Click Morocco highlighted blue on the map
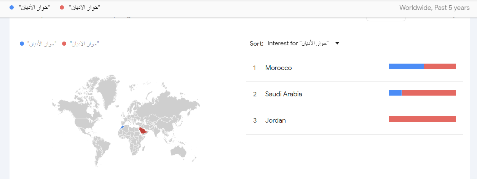 [x=122, y=127]
